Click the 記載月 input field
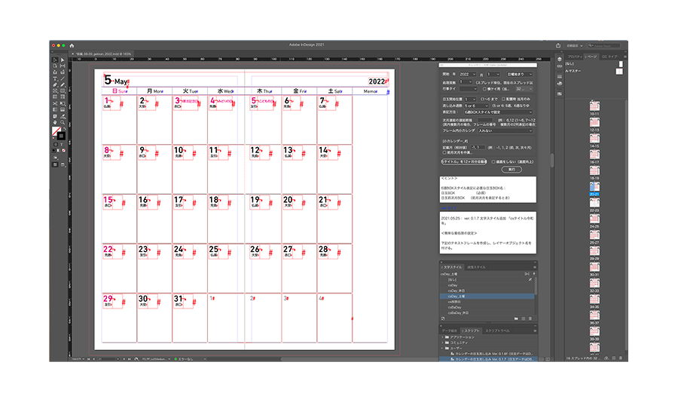 478,148
